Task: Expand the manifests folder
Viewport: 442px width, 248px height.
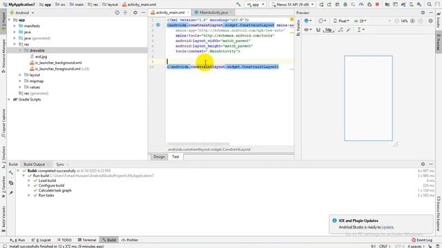Action: (x=15, y=26)
